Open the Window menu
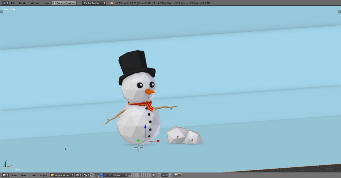 (x=35, y=3)
